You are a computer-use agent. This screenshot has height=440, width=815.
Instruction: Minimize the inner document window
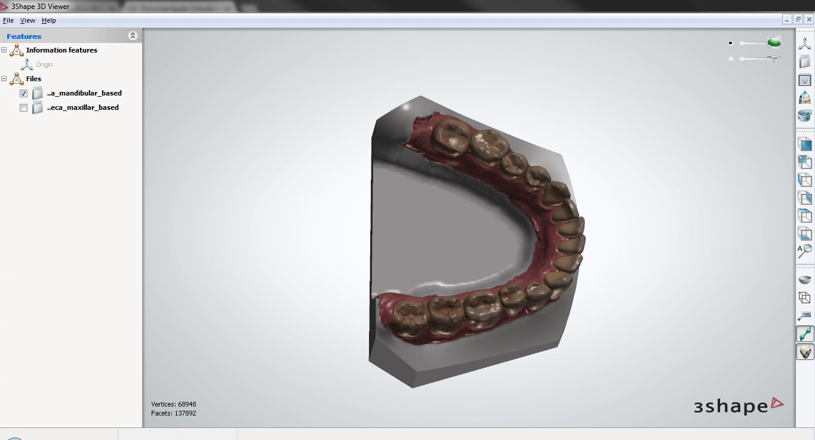click(788, 20)
